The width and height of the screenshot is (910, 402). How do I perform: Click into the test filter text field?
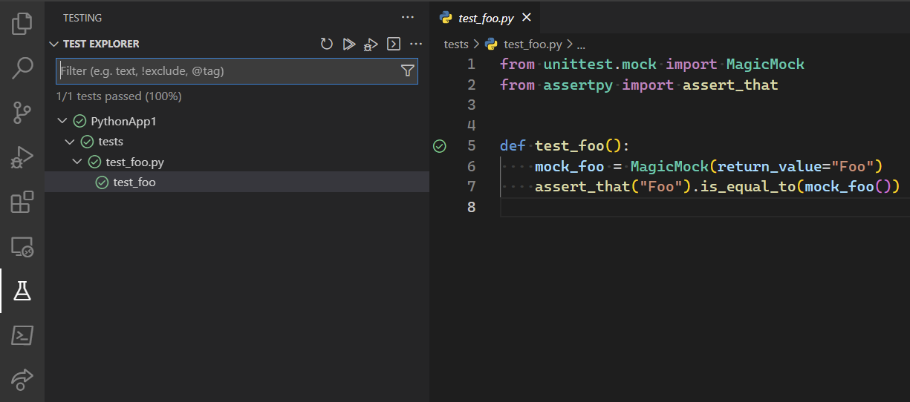(x=223, y=71)
